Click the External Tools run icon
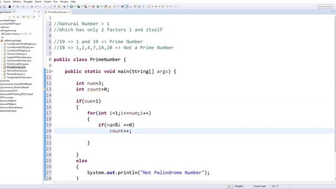336x189 pixels. [86, 6]
